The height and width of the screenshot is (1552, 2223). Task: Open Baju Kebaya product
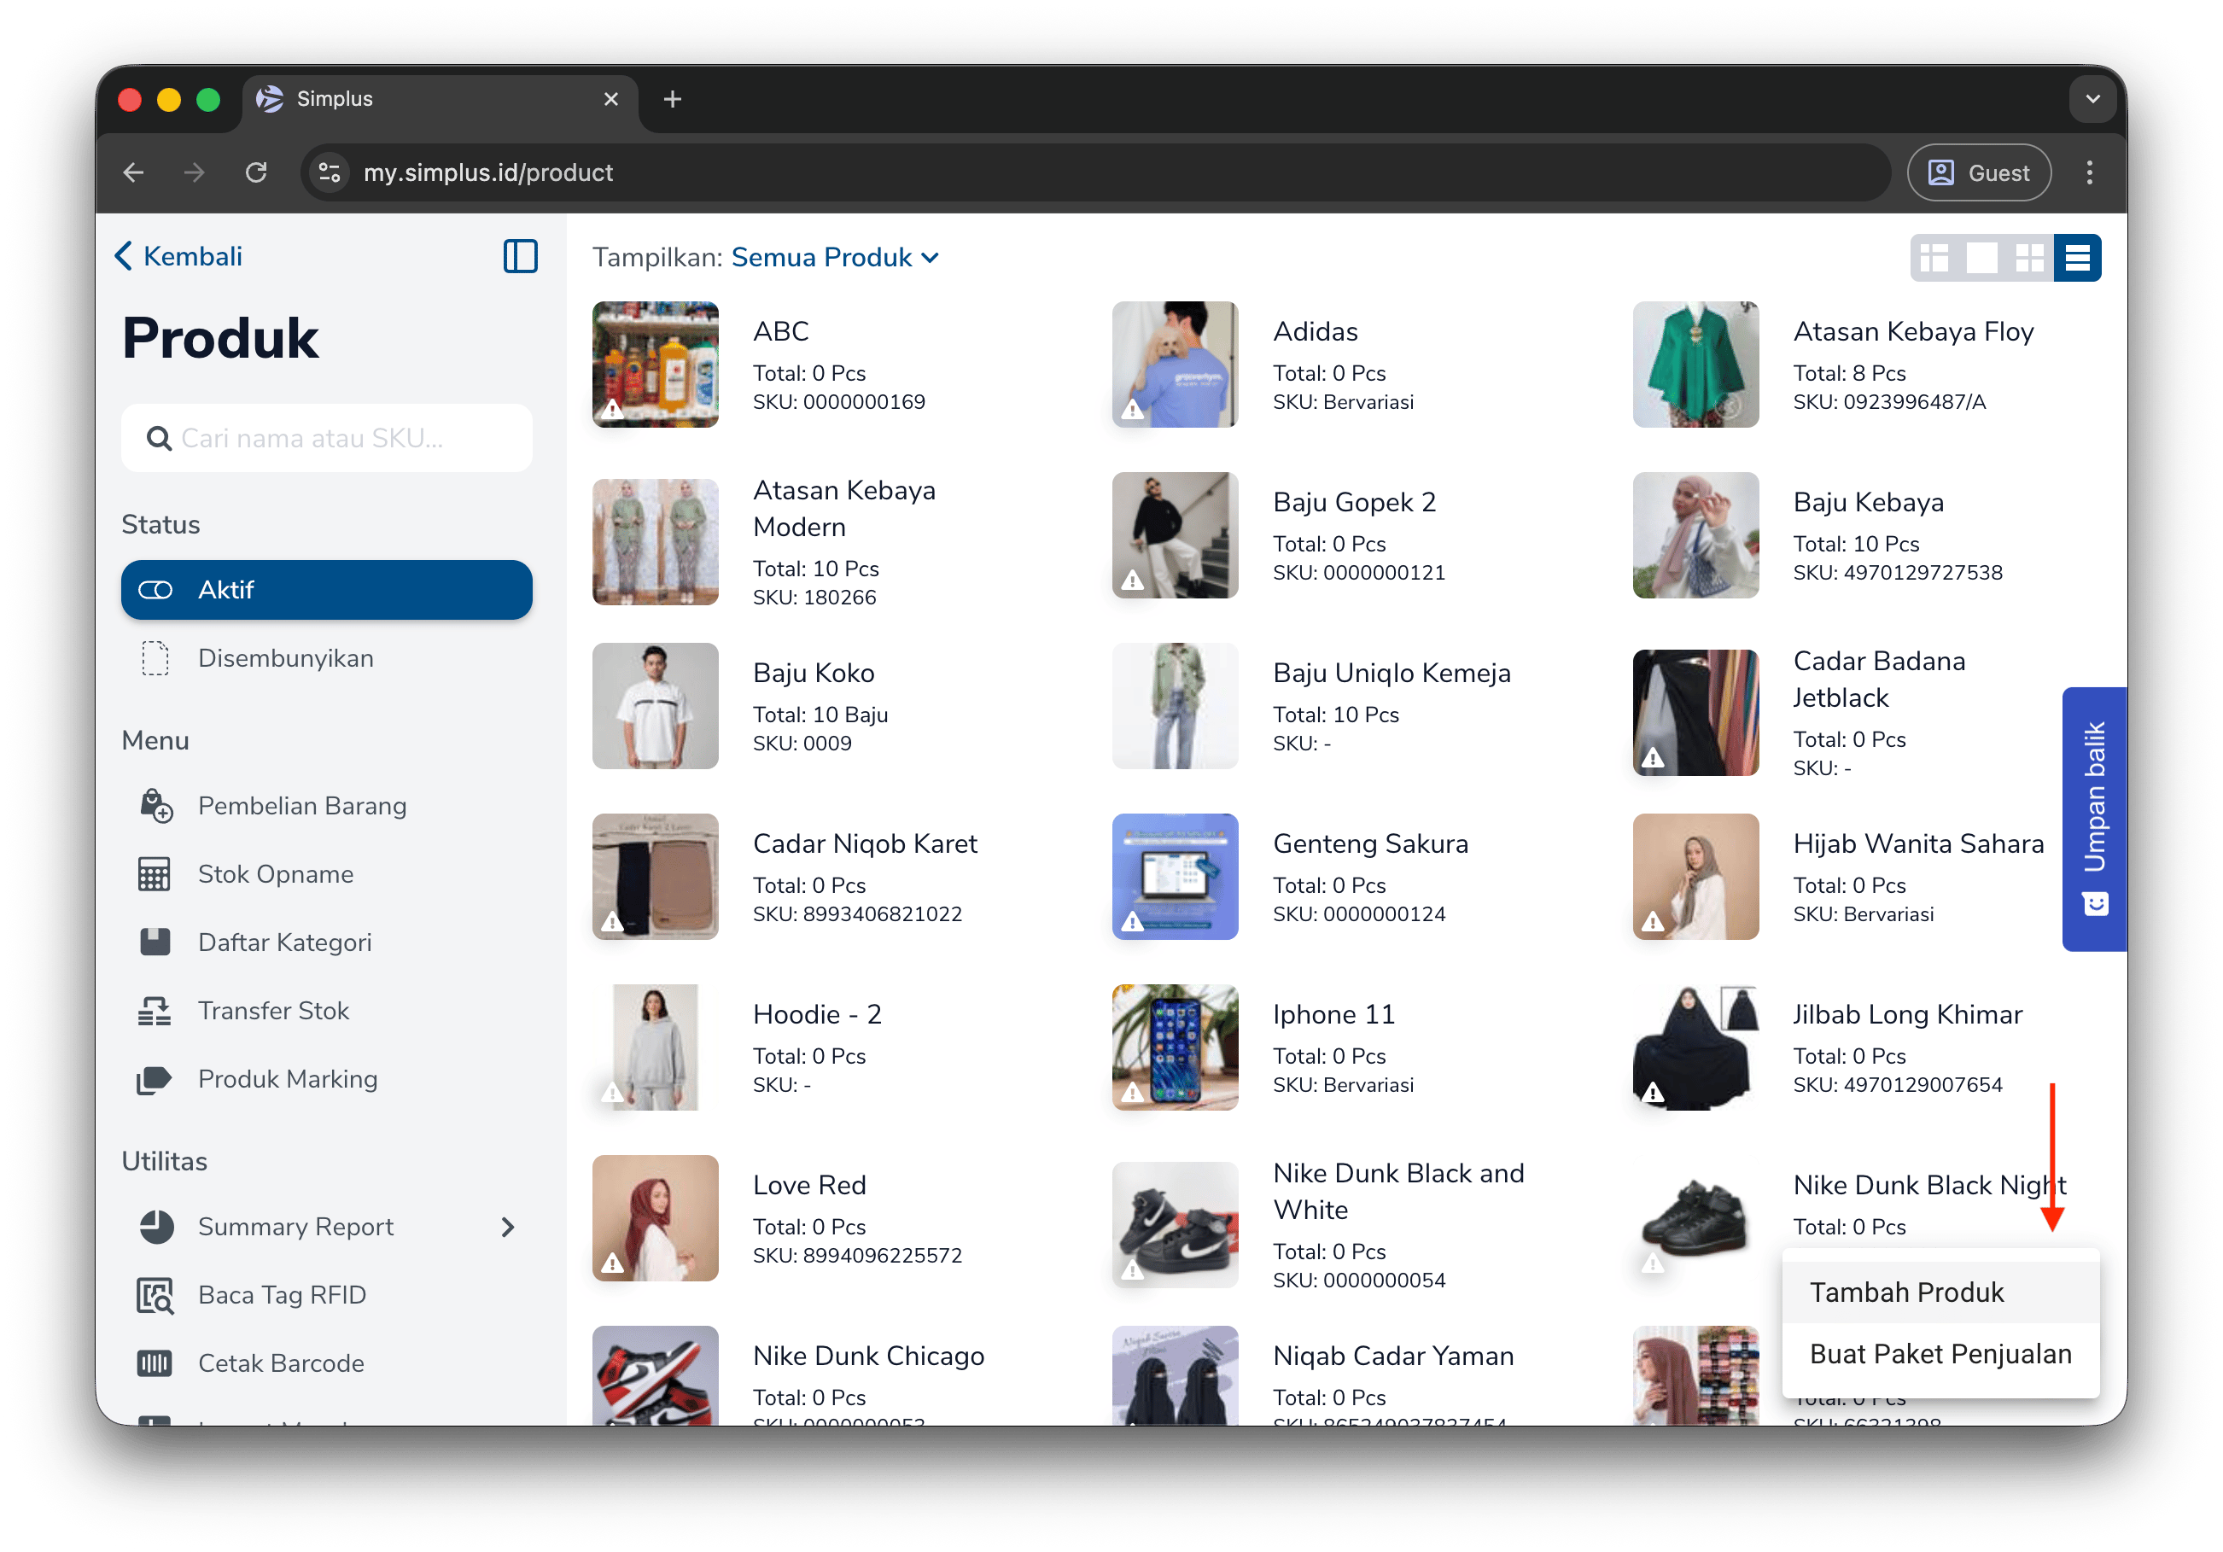(x=1695, y=535)
